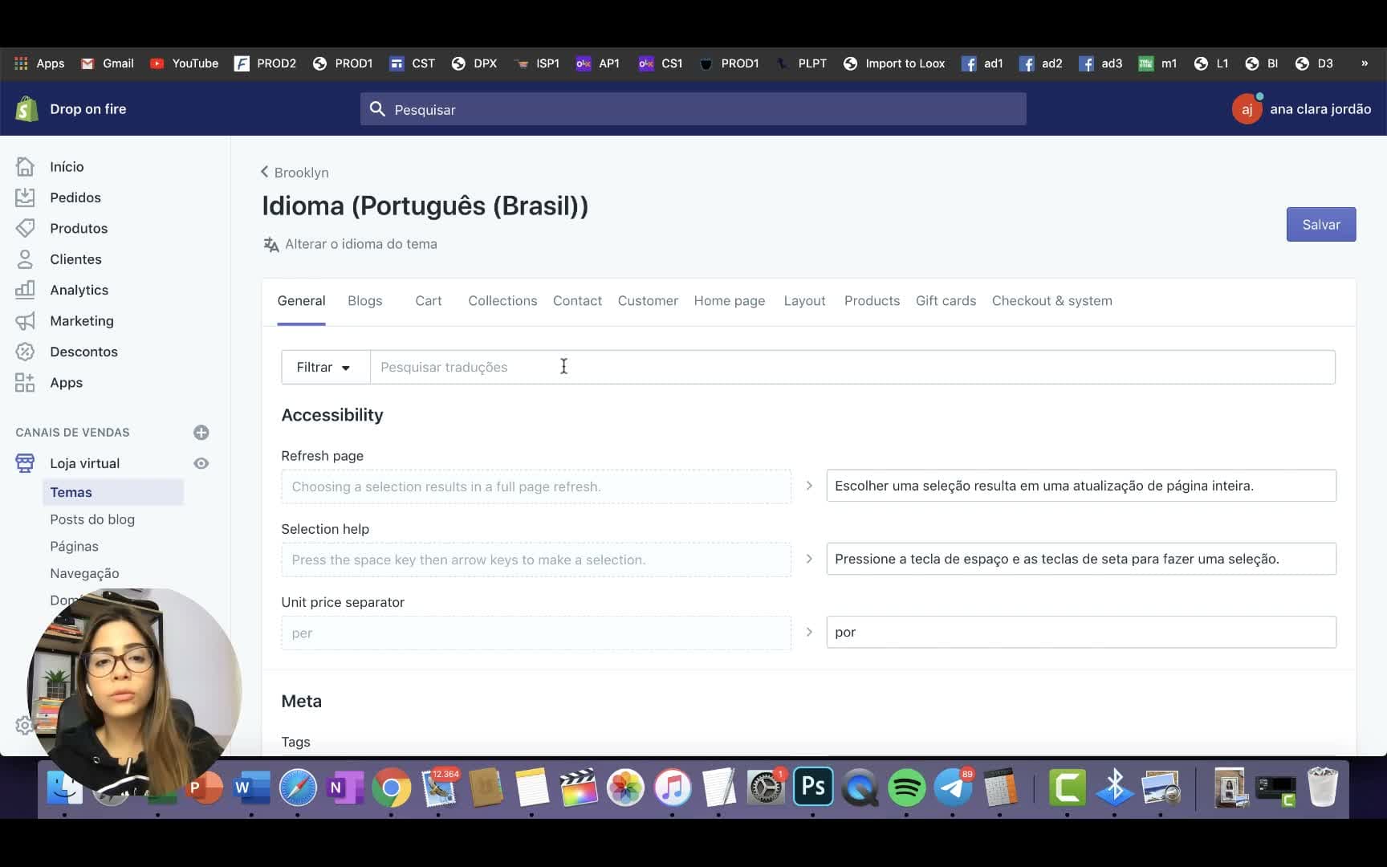The image size is (1387, 867).
Task: Click the top Pesquisar search bar
Action: (693, 109)
